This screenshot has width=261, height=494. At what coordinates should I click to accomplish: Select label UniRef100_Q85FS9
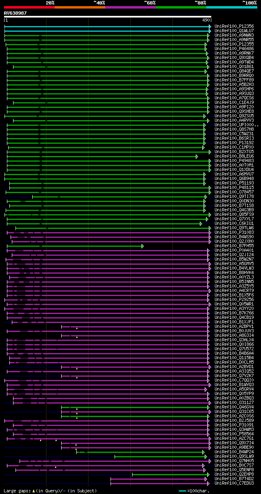[x=234, y=214]
